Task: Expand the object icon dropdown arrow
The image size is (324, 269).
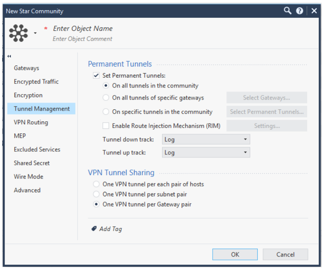Action: [35, 33]
